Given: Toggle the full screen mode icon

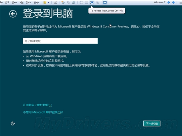Looking at the screenshot, I should (92, 2).
